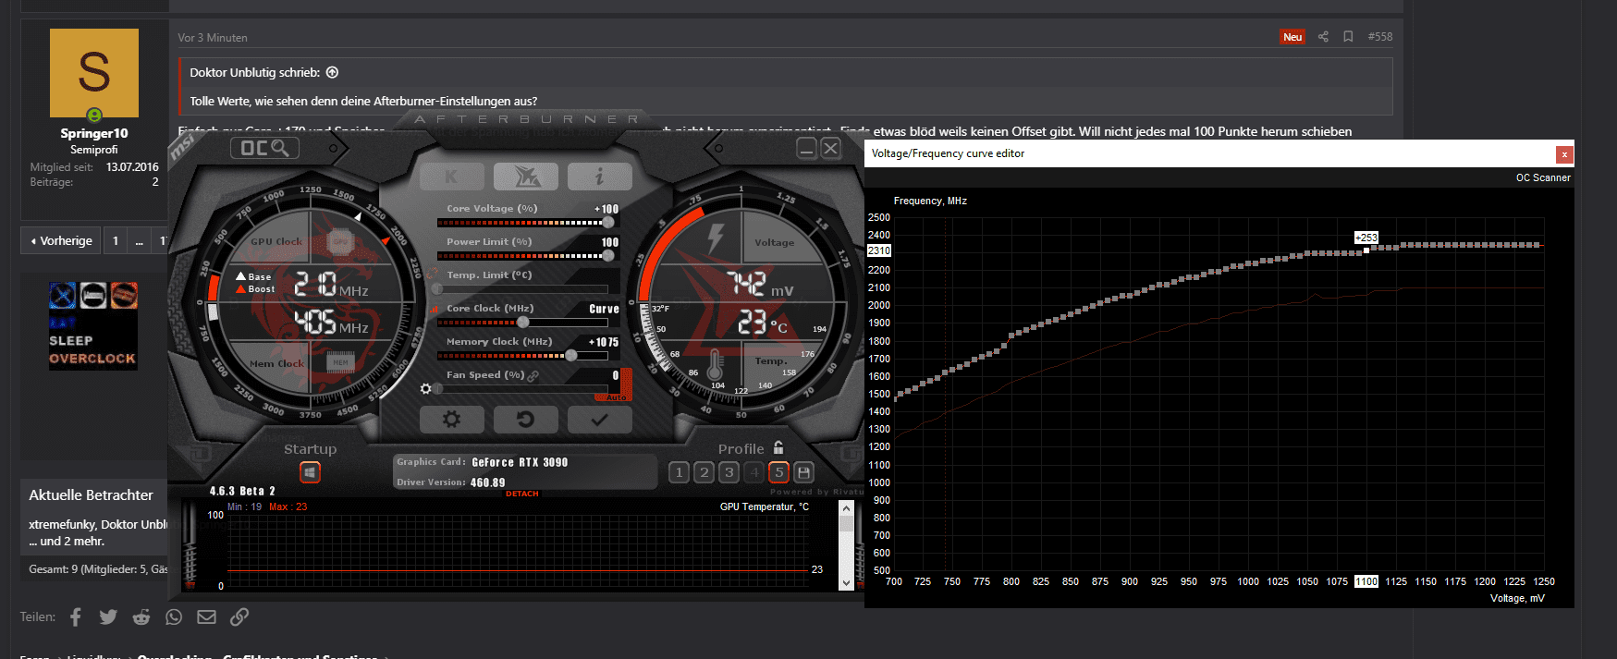1617x659 pixels.
Task: Click the Core Voltage slider handle
Action: (x=608, y=222)
